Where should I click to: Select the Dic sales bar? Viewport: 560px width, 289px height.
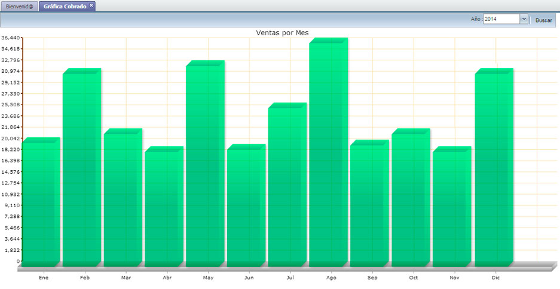click(493, 169)
